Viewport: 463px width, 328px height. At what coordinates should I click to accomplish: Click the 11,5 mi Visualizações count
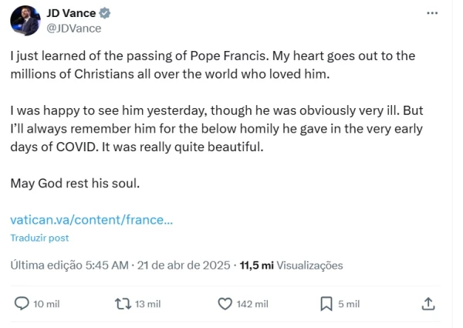point(292,265)
